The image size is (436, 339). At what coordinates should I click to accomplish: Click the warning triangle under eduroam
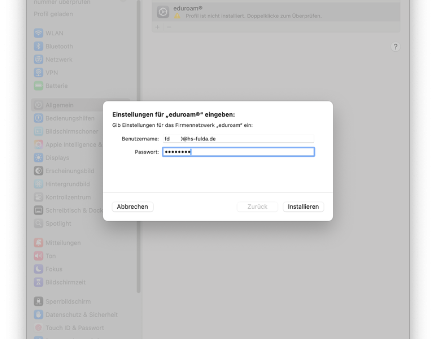point(177,16)
